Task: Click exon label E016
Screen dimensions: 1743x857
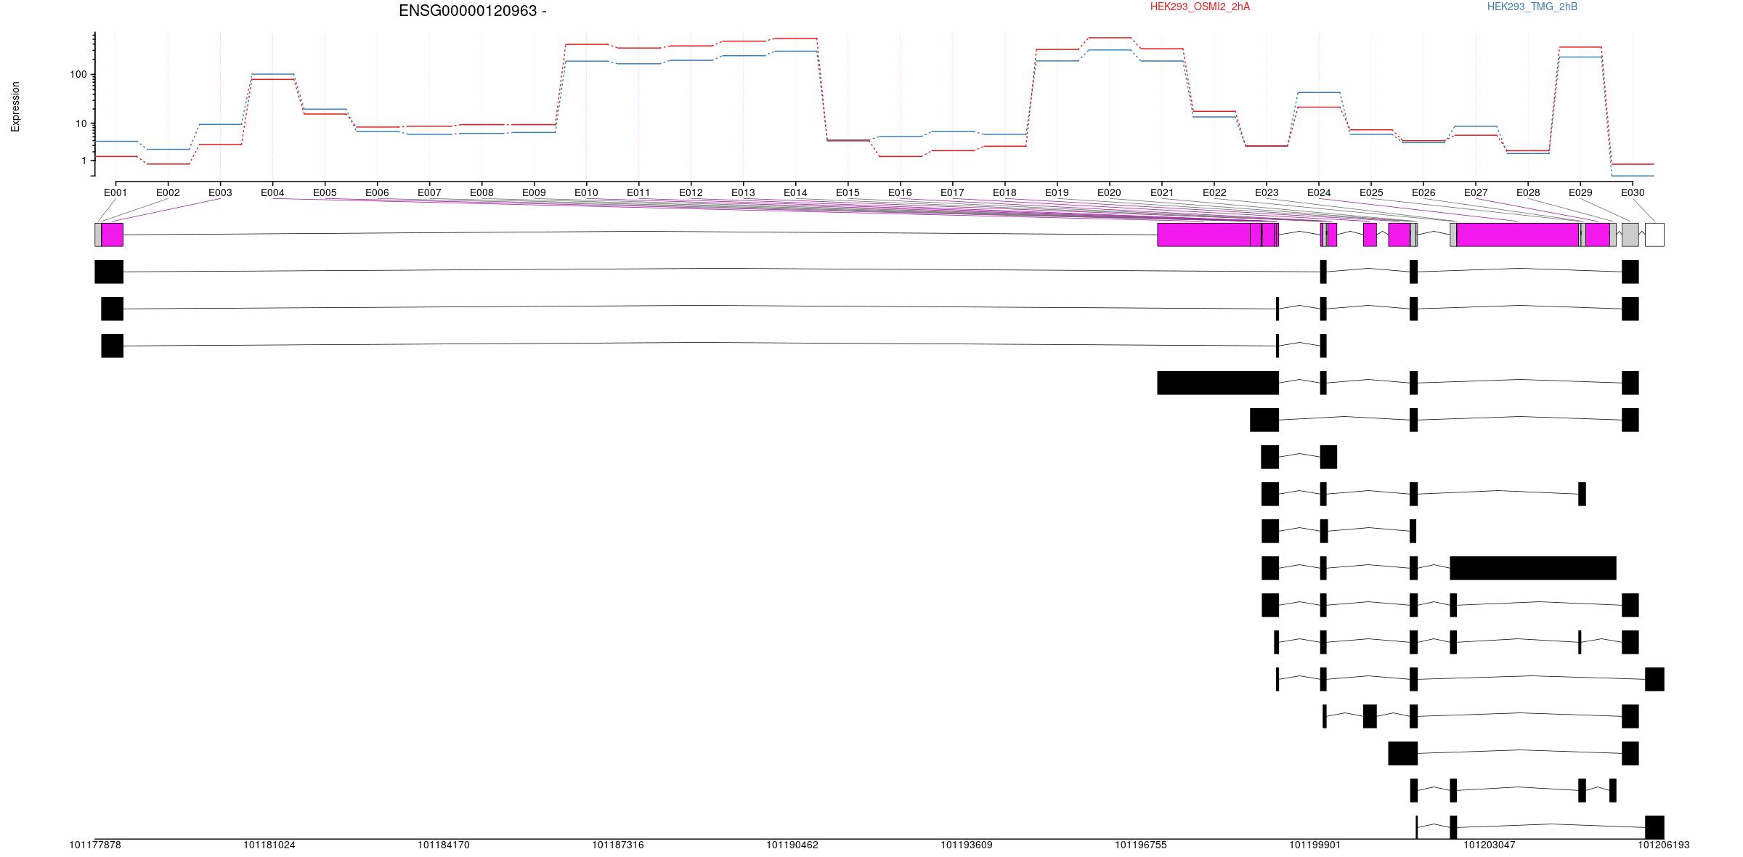Action: 900,192
